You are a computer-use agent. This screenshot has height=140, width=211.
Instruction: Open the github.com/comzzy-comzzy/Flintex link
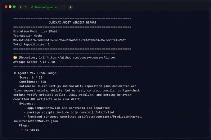coord(81,57)
